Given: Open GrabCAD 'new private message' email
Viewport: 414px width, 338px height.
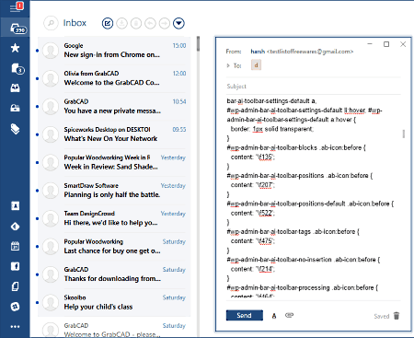Looking at the screenshot, I should click(114, 106).
